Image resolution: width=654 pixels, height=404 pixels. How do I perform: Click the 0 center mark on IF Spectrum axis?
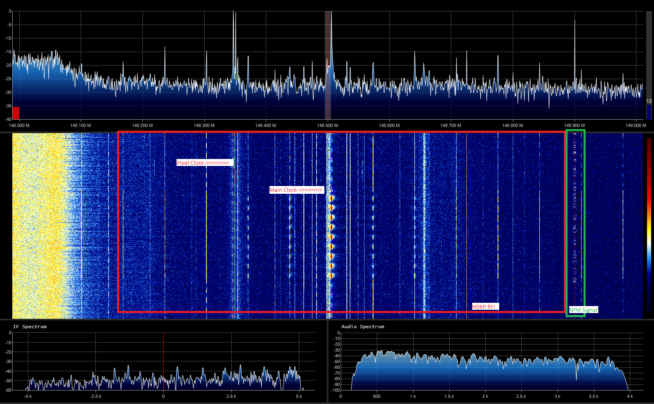coord(163,396)
